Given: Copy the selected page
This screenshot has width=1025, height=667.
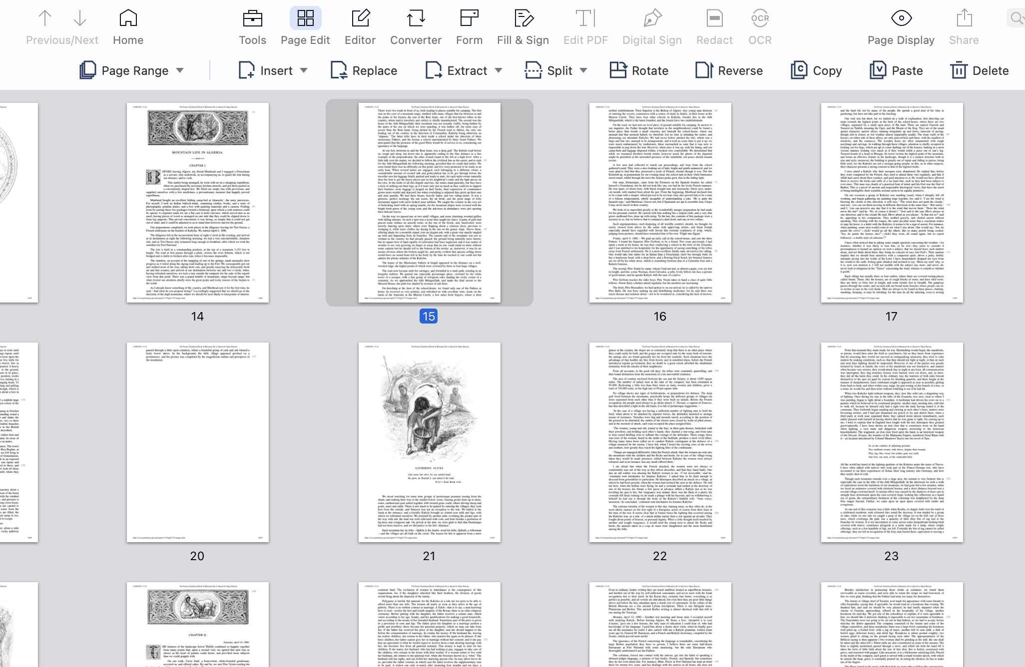Looking at the screenshot, I should [816, 70].
